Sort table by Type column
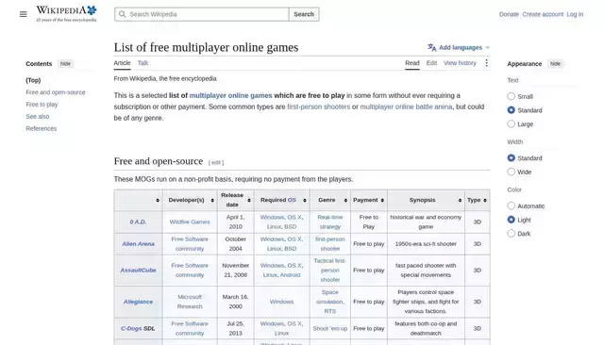This screenshot has height=345, width=604. click(x=485, y=201)
